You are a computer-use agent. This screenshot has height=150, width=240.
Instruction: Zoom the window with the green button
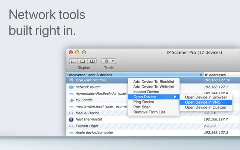(84, 52)
